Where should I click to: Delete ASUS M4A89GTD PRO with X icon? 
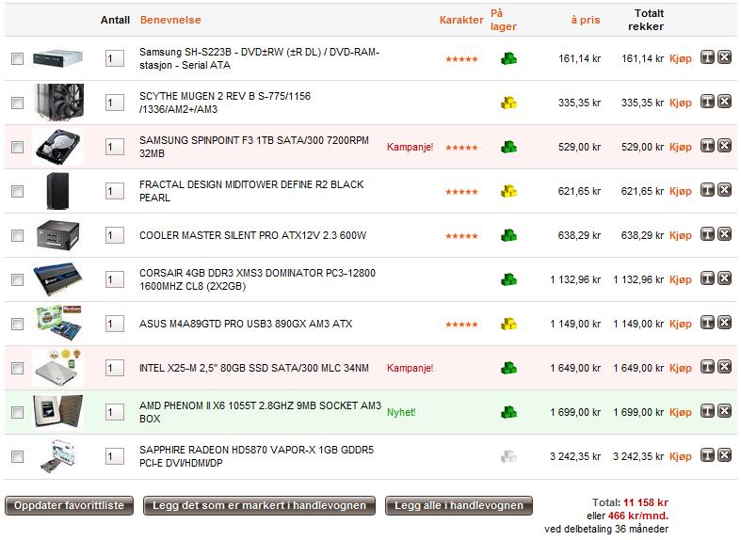(x=724, y=323)
